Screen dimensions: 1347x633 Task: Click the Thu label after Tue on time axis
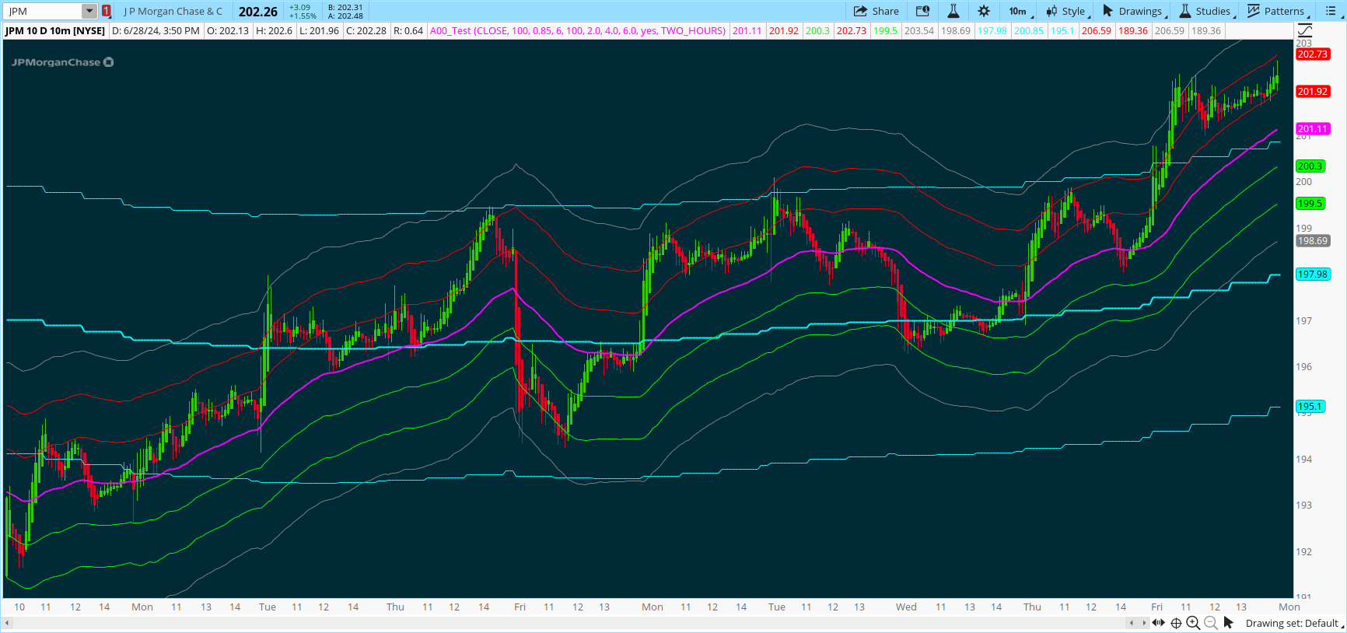click(395, 607)
